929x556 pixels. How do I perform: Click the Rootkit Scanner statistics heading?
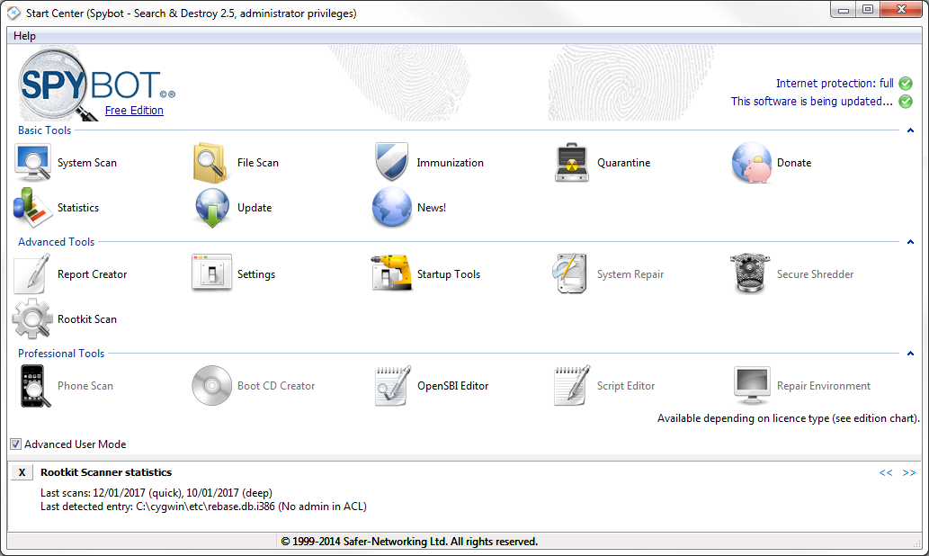point(106,472)
